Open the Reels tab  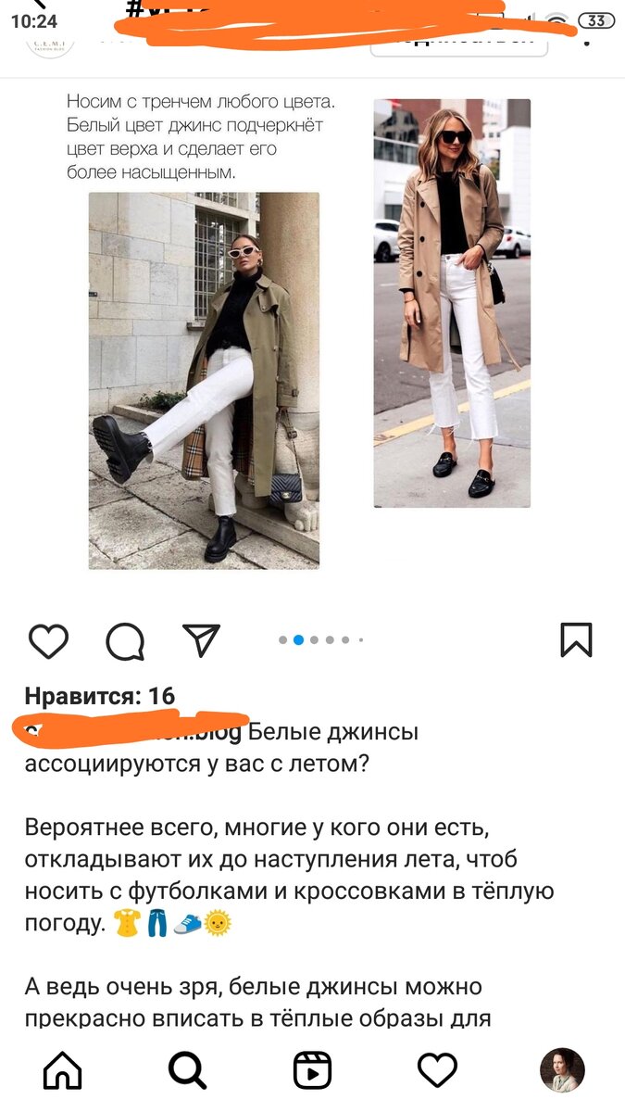[x=312, y=1071]
